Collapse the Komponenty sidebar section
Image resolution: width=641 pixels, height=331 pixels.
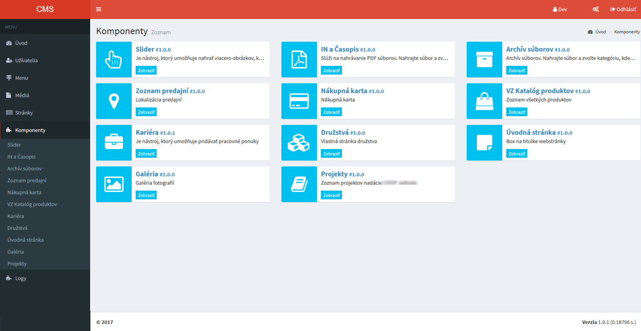45,130
